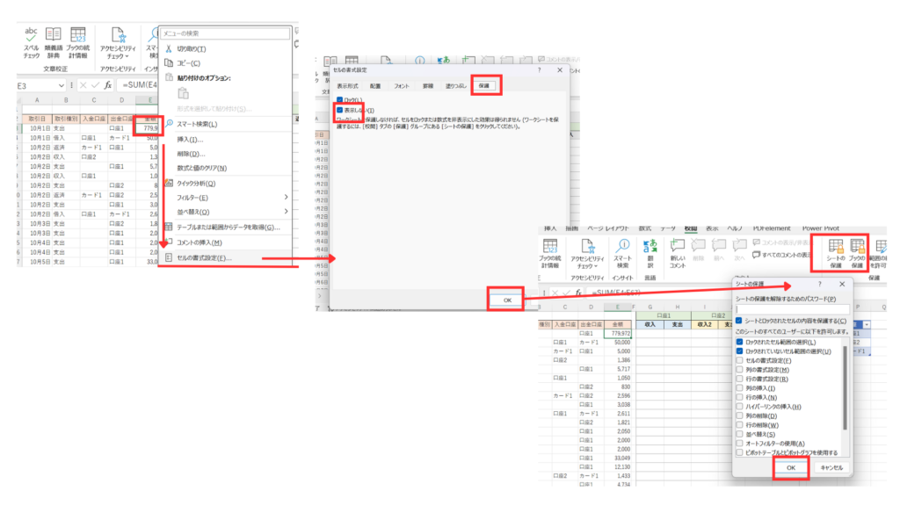Image resolution: width=900 pixels, height=506 pixels.
Task: Switch to the Protection (保護) tab
Action: pos(484,86)
